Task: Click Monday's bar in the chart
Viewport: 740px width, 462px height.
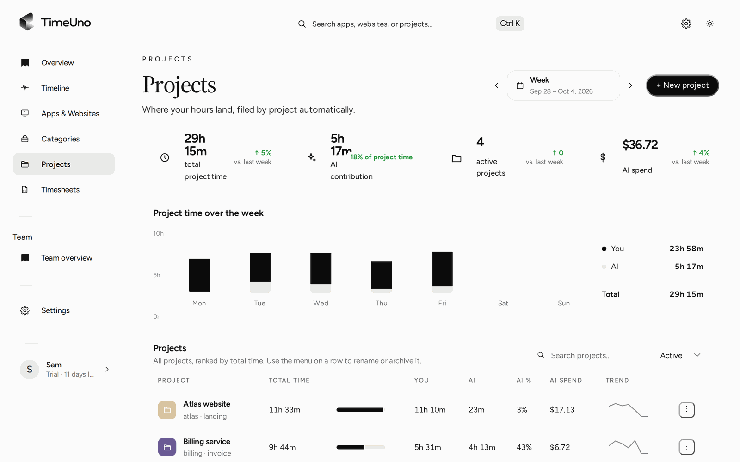Action: point(199,275)
